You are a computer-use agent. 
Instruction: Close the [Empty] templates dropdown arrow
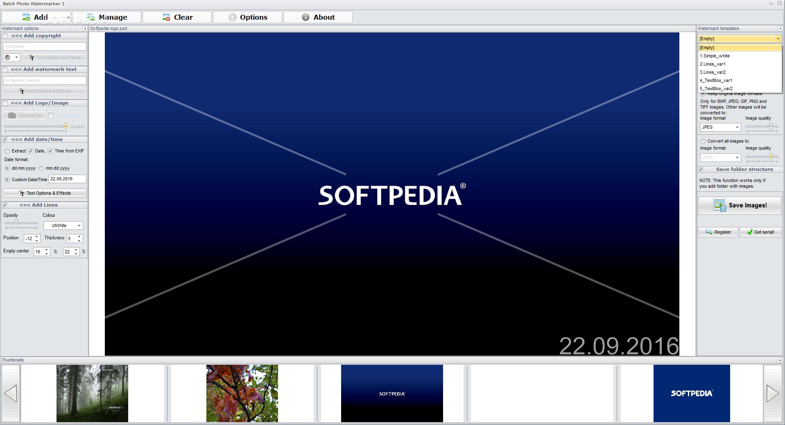[778, 39]
